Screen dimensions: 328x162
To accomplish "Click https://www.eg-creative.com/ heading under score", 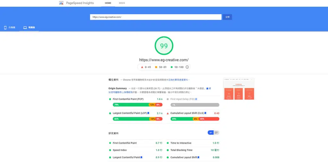I will 164,60.
